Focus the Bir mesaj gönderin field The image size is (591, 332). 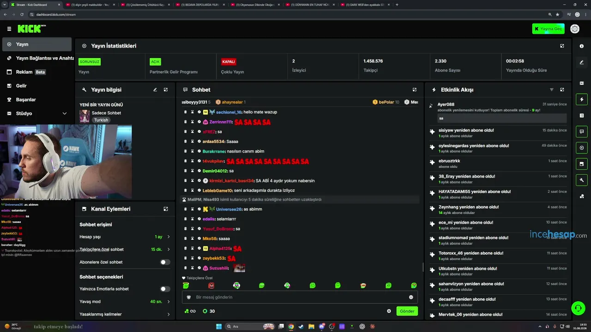point(300,297)
